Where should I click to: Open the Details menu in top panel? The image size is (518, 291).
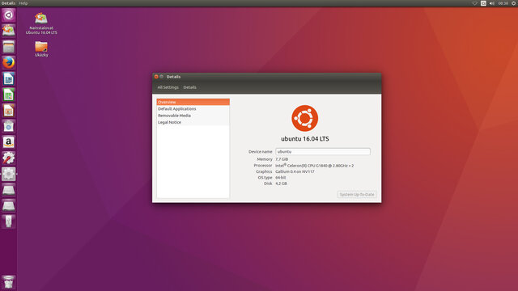[x=8, y=3]
